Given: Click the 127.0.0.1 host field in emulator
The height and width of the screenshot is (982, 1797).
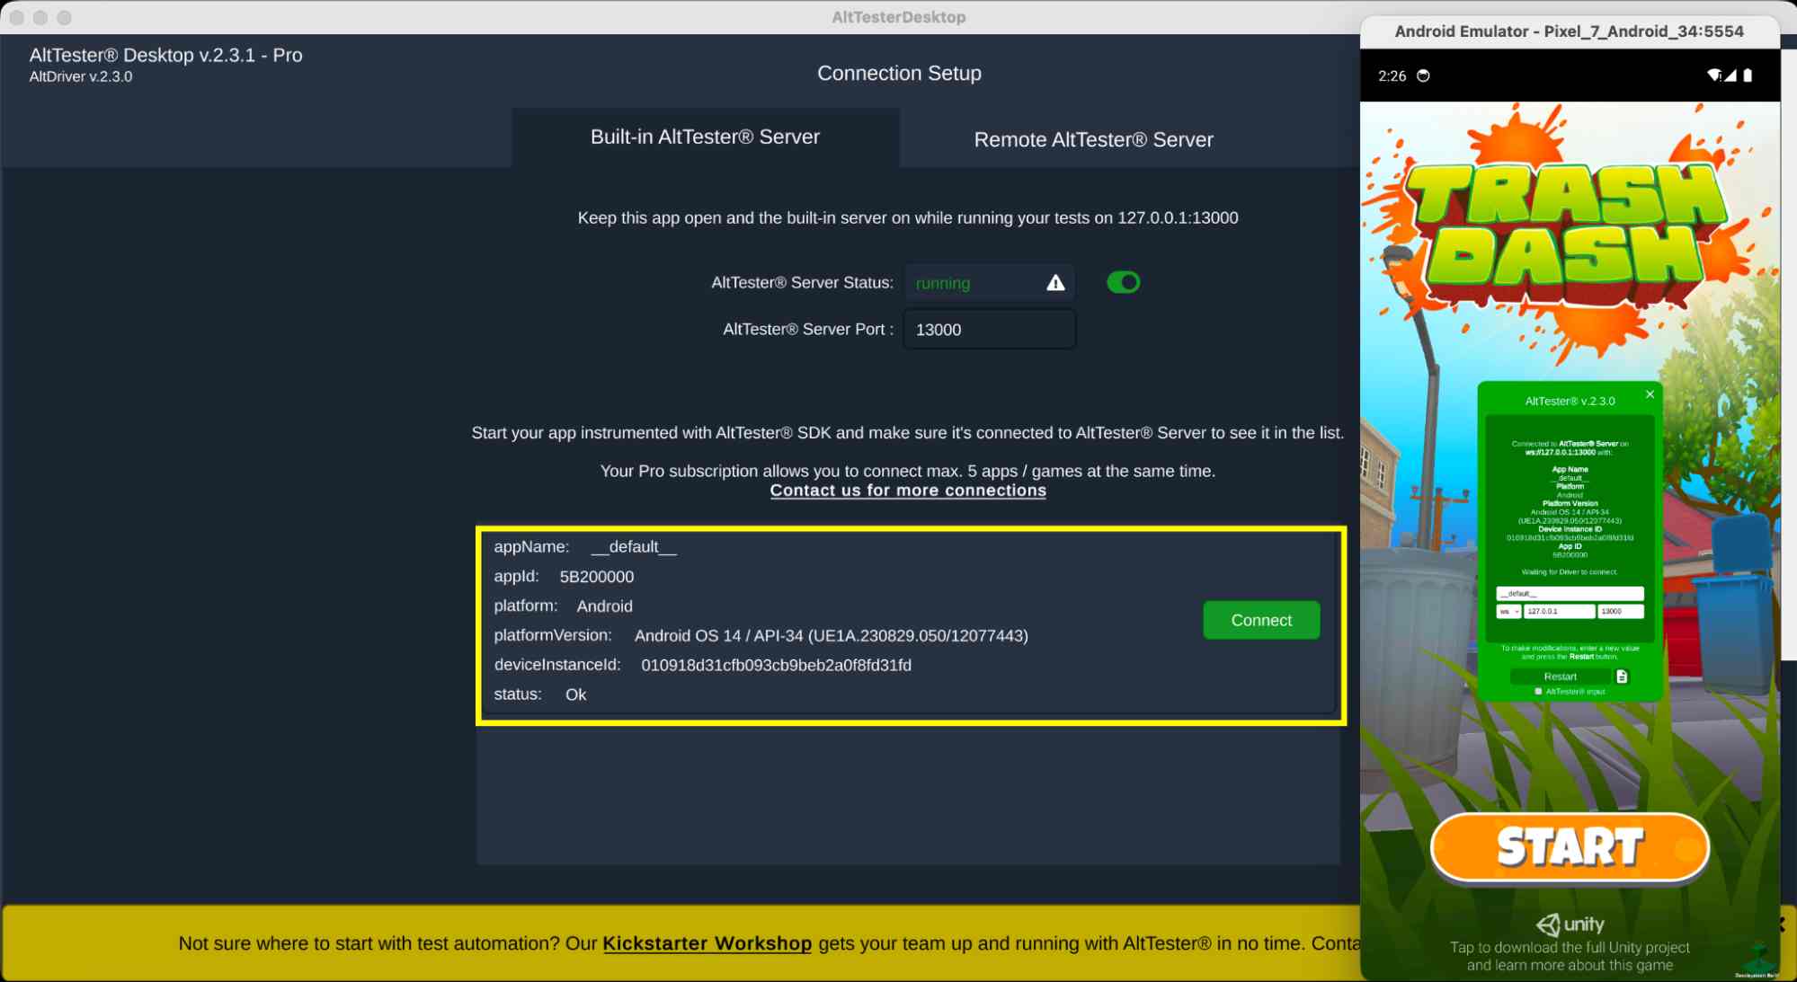Looking at the screenshot, I should coord(1559,611).
